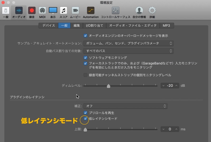The image size is (211, 142).
Task: Close the 環境設定 window
Action: 3,2
